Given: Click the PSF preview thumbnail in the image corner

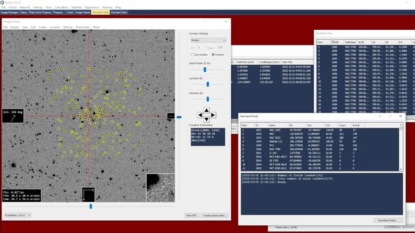Looking at the screenshot, I should click(160, 188).
